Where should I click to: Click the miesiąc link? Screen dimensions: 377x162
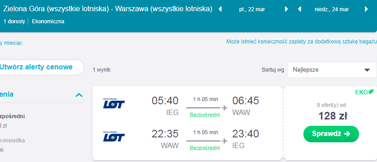point(11,43)
